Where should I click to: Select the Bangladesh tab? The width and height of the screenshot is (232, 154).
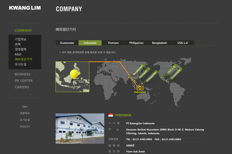pos(159,43)
